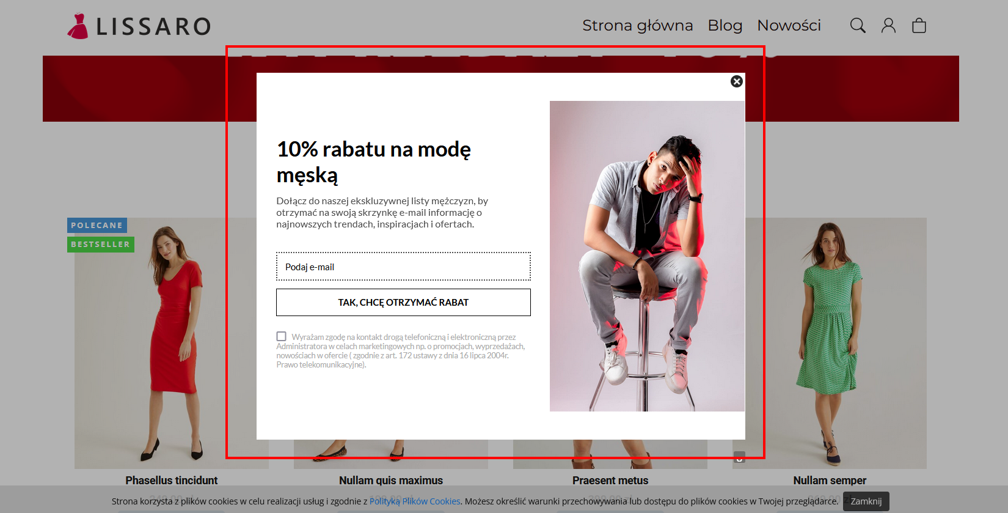Click TAK, CHCĘ OTRZYMAĆ RABAT button
This screenshot has height=513, width=1008.
[403, 303]
